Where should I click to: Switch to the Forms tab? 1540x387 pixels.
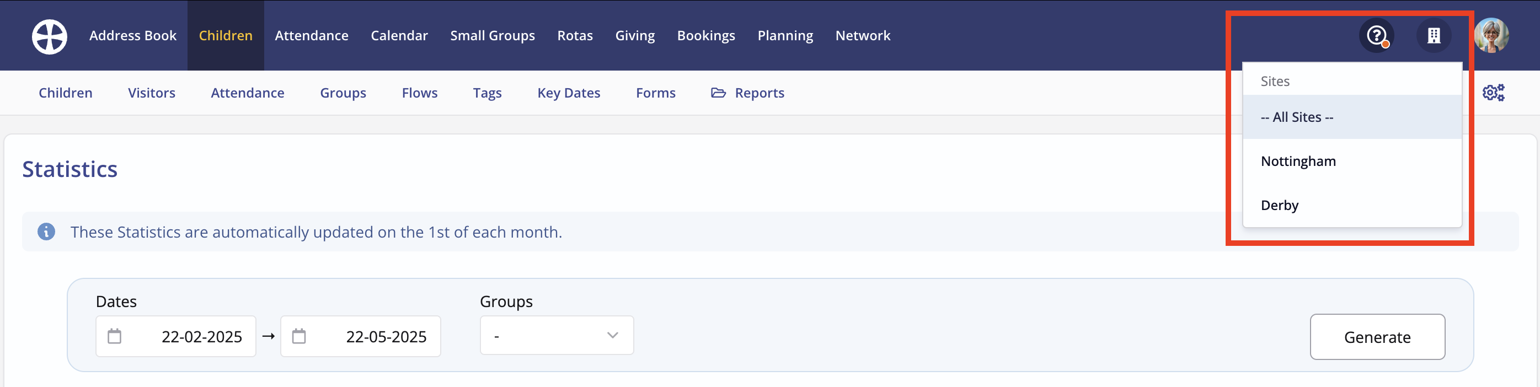[x=656, y=93]
